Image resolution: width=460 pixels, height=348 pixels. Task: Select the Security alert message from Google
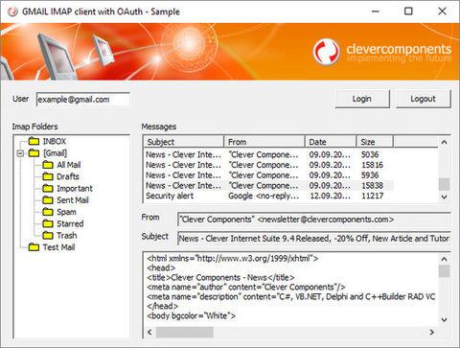tap(268, 196)
